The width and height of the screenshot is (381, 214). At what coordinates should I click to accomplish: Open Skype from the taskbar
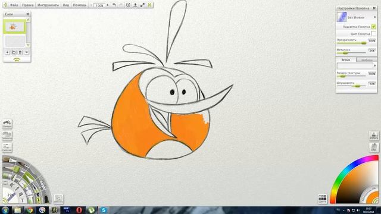pyautogui.click(x=104, y=210)
